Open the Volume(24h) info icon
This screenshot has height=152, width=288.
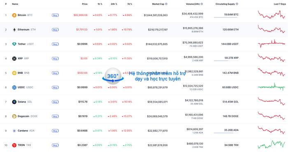202,4
